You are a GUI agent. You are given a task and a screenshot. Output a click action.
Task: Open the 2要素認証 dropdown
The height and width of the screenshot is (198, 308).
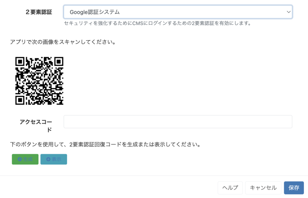click(x=178, y=12)
